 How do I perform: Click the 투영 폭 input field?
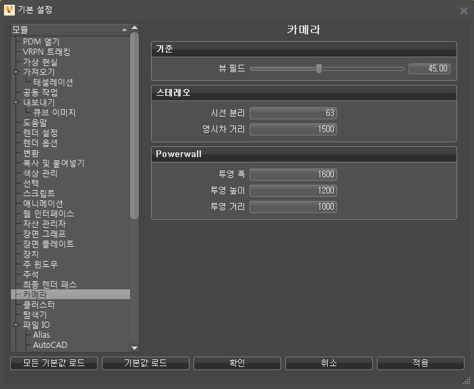[293, 175]
